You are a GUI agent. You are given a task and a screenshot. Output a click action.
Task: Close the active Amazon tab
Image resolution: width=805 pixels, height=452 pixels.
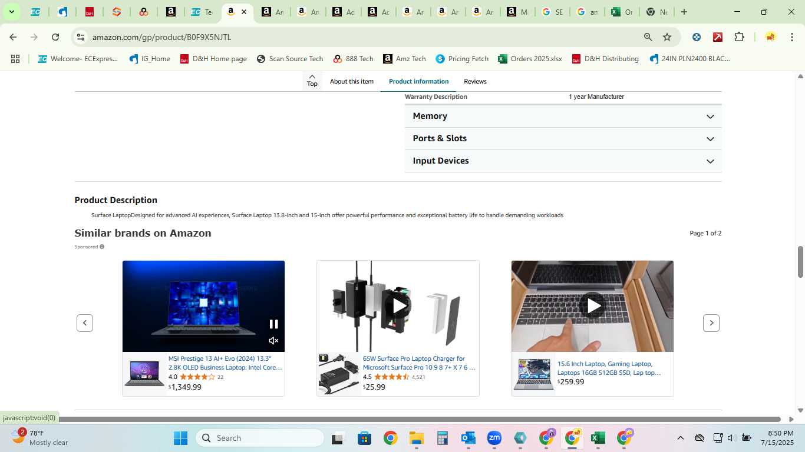244,12
